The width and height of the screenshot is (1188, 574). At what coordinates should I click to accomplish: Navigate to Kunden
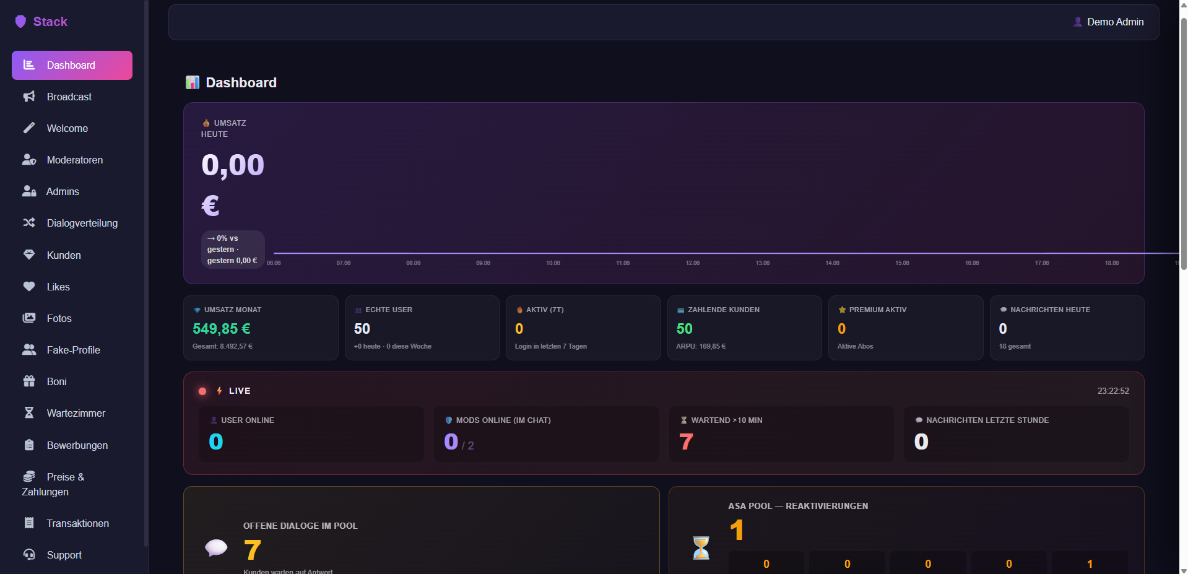click(x=72, y=255)
